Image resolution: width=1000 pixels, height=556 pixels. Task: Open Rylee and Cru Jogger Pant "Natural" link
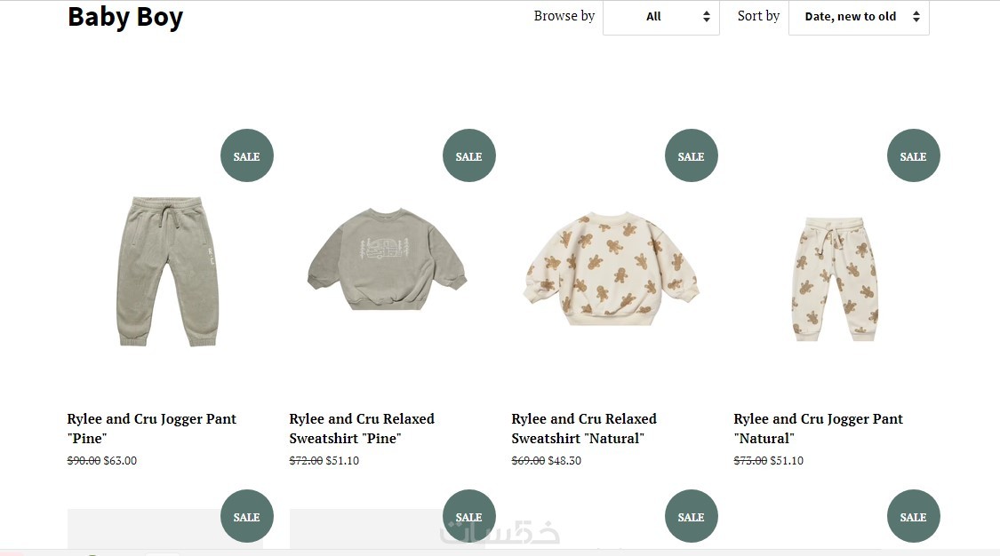pos(818,428)
